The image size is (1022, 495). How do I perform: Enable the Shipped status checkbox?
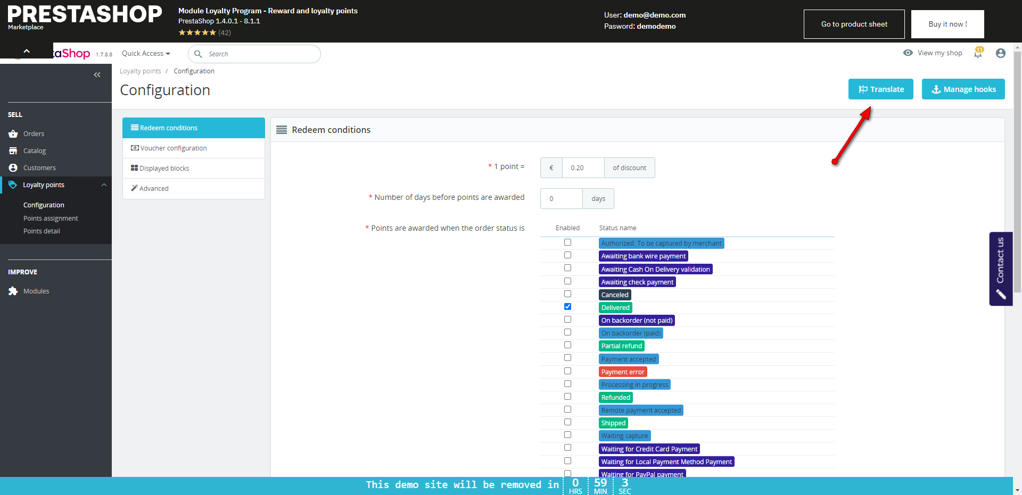coord(568,422)
